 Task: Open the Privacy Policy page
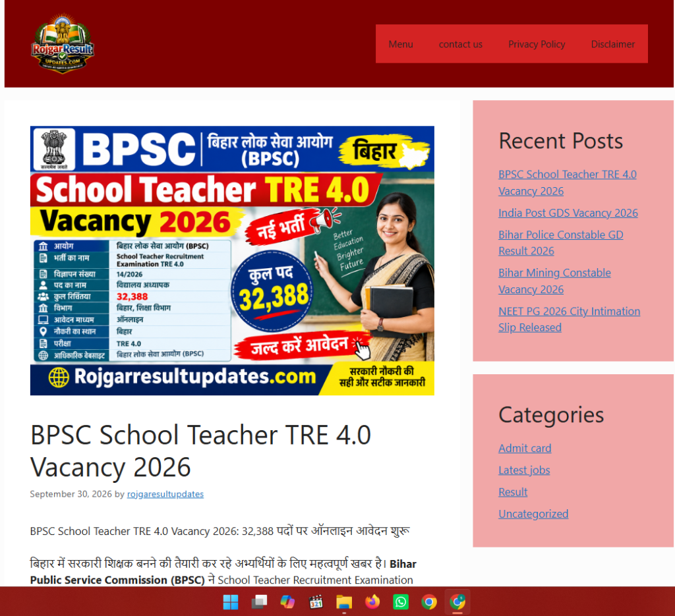click(x=537, y=44)
